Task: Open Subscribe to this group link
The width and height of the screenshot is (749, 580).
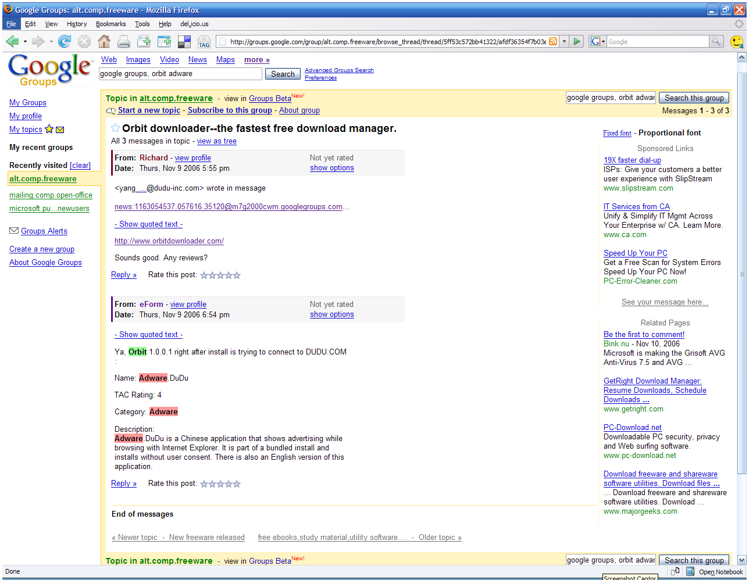Action: pos(230,110)
